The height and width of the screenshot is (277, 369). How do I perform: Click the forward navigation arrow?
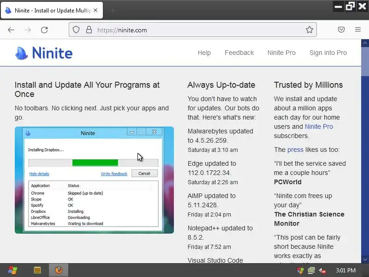pyautogui.click(x=28, y=30)
